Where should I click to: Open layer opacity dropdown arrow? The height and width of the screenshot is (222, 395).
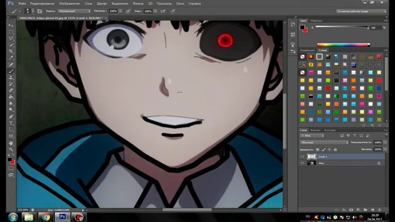point(385,142)
